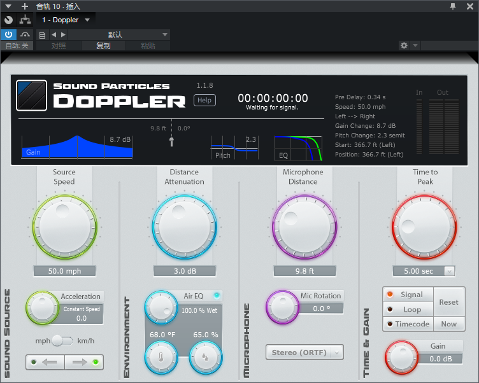Click the 65.0 % humidity value
Screen dimensions: 479x383
[205, 335]
